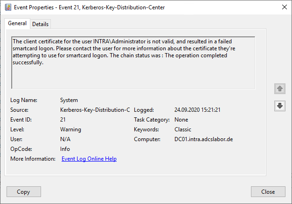Click the Log Name value System
This screenshot has height=204, width=292.
pyautogui.click(x=69, y=100)
